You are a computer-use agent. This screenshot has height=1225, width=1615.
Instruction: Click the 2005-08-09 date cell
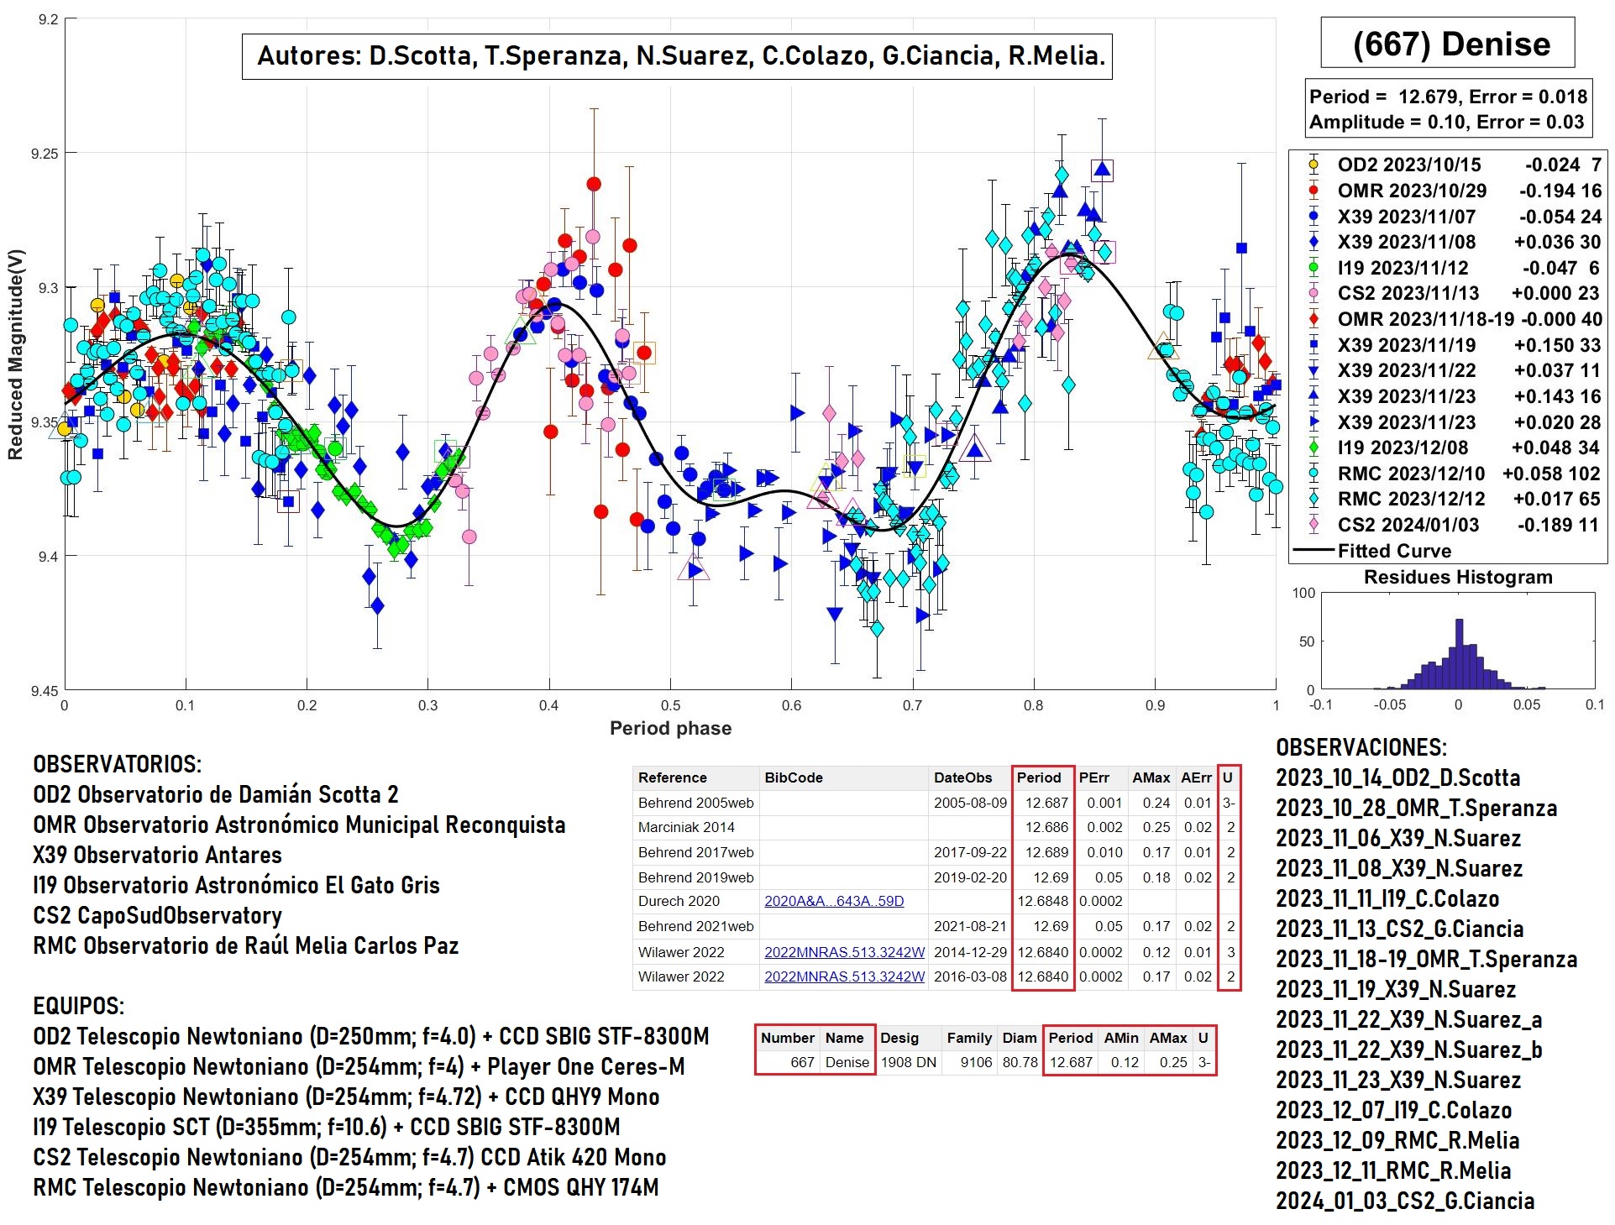(970, 803)
